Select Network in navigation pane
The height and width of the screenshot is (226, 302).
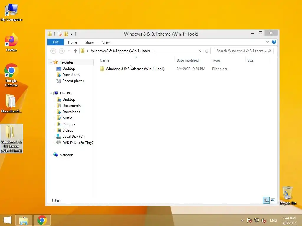point(66,155)
